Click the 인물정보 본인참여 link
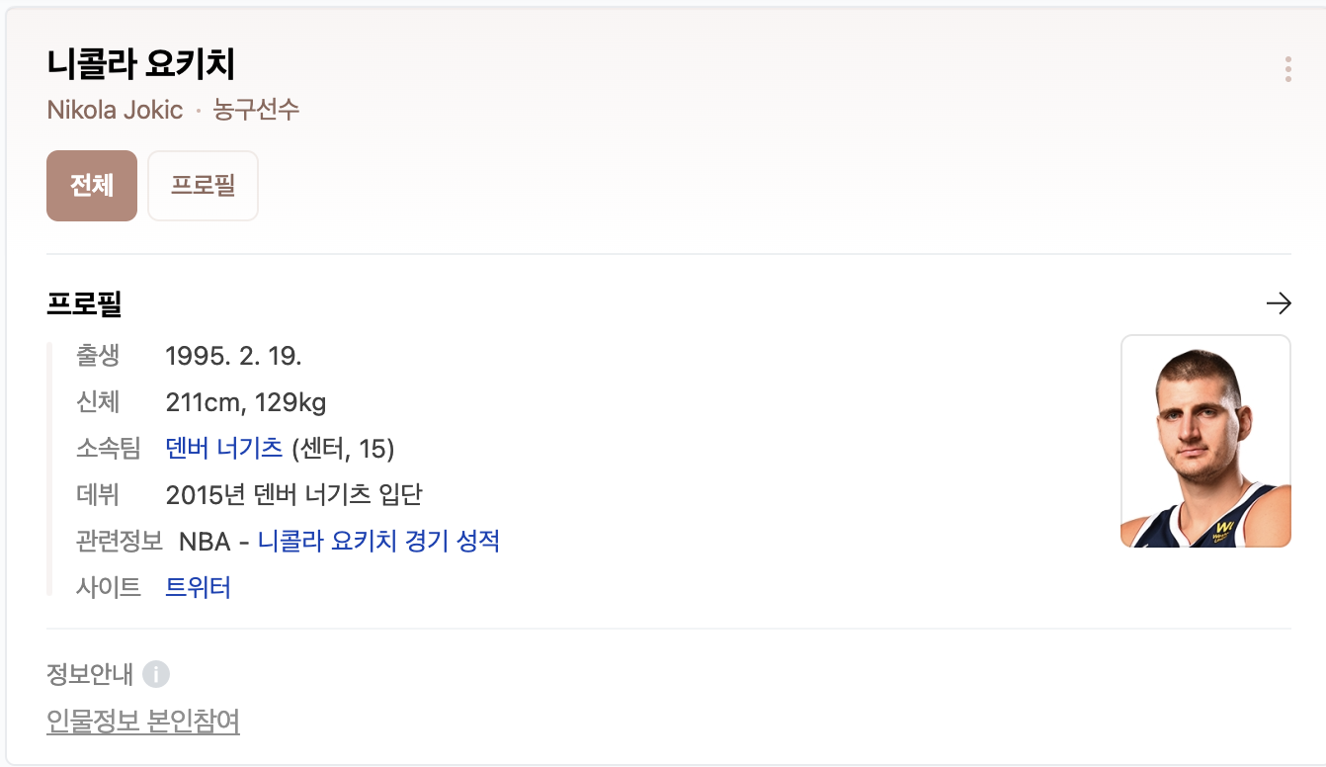Image resolution: width=1326 pixels, height=767 pixels. click(x=143, y=722)
